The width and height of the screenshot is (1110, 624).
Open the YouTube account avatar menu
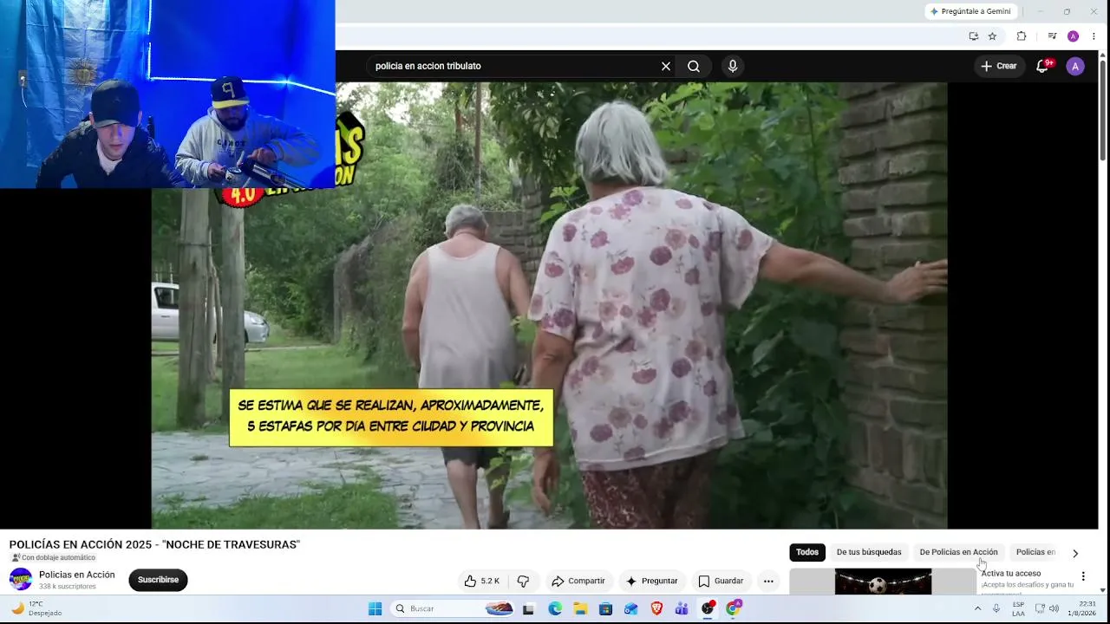tap(1075, 66)
